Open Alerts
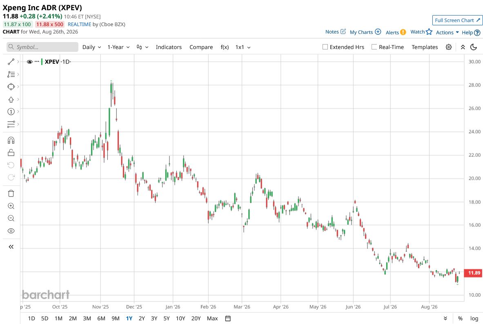This screenshot has width=483, height=324. [396, 32]
